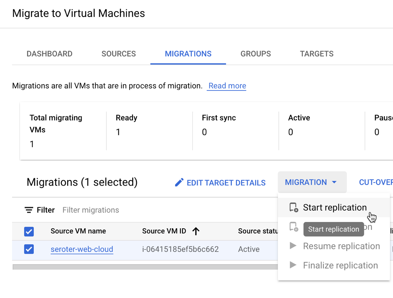Open the seroter-web-cloud VM link
Viewport: 393px width, 298px height.
point(82,249)
